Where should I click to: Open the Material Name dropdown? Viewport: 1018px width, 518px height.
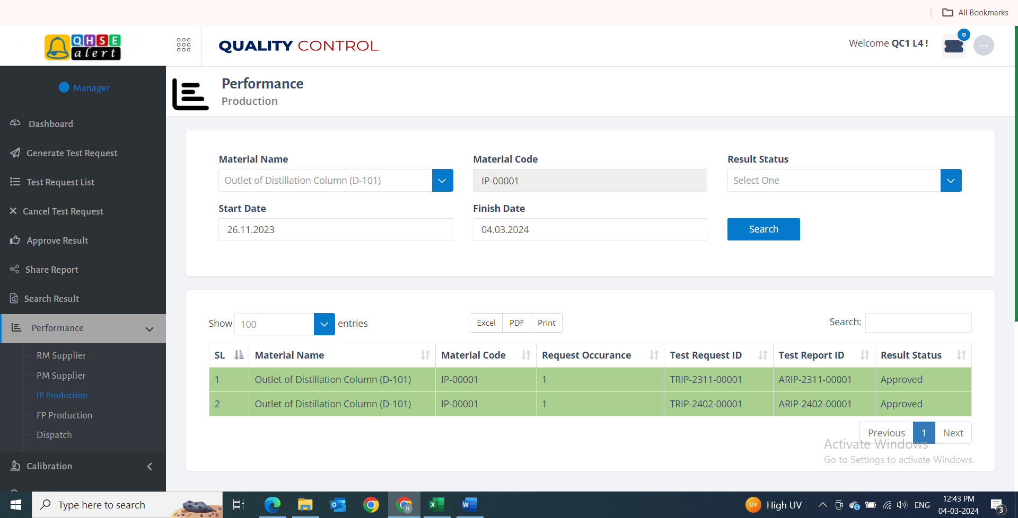coord(442,180)
